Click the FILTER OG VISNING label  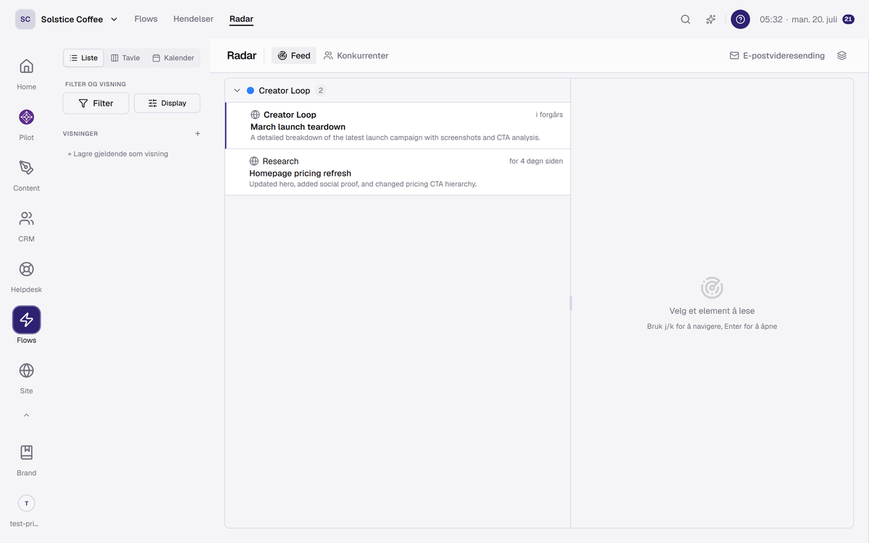tap(96, 84)
